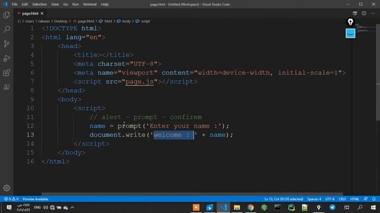Click the errors and warnings count in status bar
This screenshot has width=380, height=213.
click(11, 199)
